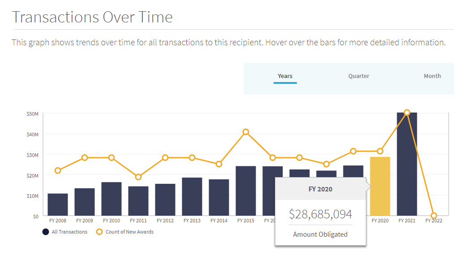Click the highlighted yellow FY 2020 bar
This screenshot has width=454, height=256.
pyautogui.click(x=380, y=186)
